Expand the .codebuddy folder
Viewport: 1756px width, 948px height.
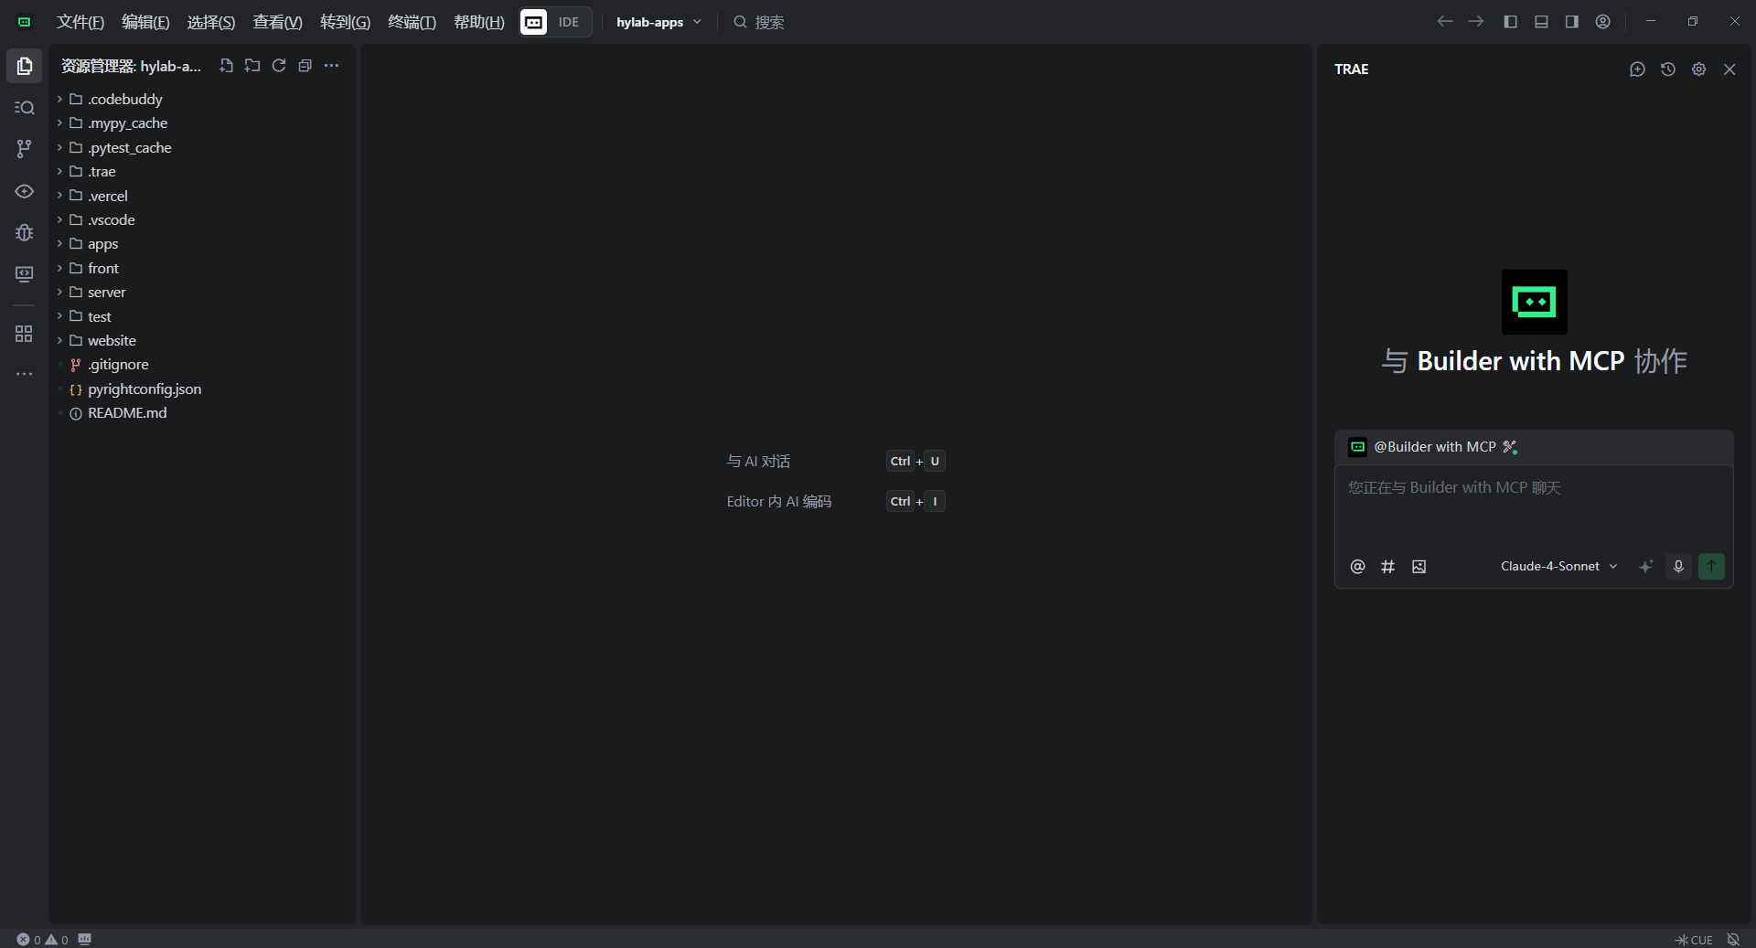point(201,99)
